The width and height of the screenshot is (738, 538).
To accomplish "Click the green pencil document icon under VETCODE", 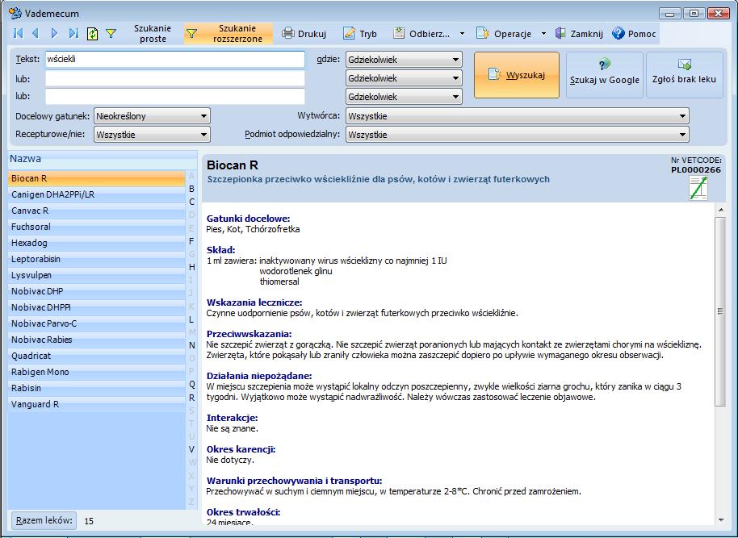I will (698, 188).
